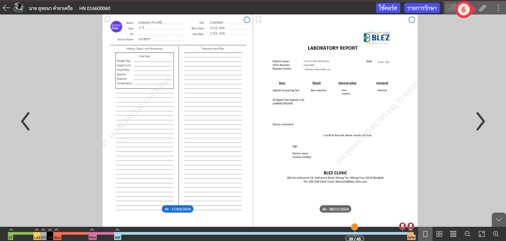Bookmark the Doctor Ease record page
506x241 pixels.
(108, 20)
